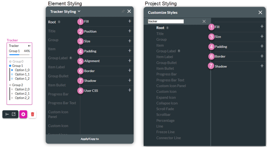
Task: Select Scrollbar in the Customize Styles list
Action: point(163,114)
